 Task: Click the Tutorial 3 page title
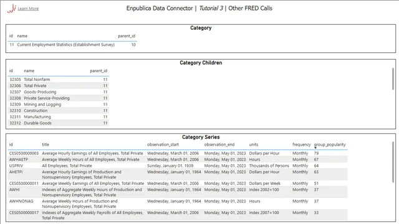click(x=211, y=8)
